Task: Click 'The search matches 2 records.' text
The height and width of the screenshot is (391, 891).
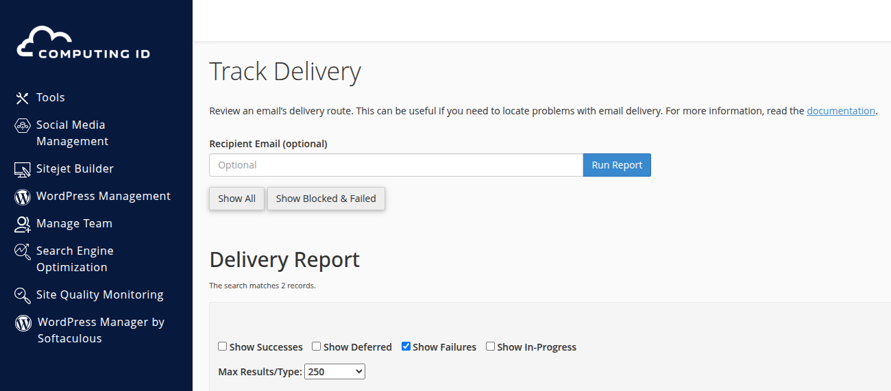Action: click(x=263, y=286)
